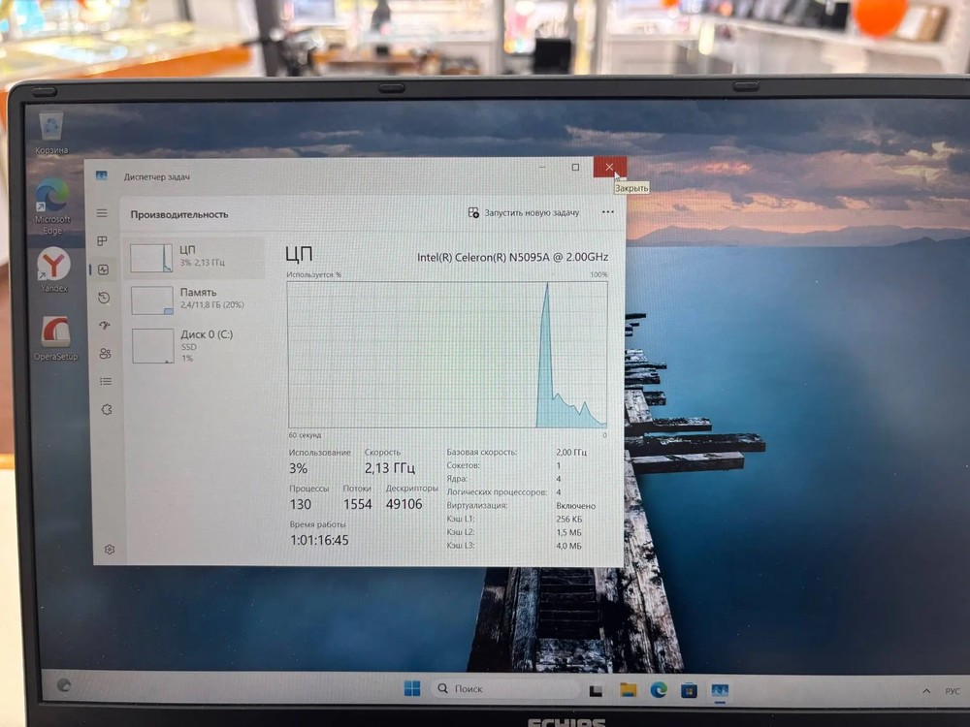Click the threads value 1554

(x=358, y=504)
